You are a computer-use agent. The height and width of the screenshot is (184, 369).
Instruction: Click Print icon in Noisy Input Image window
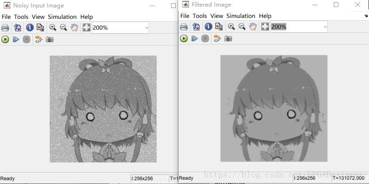5,28
